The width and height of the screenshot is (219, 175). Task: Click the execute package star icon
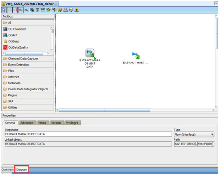click(60, 10)
